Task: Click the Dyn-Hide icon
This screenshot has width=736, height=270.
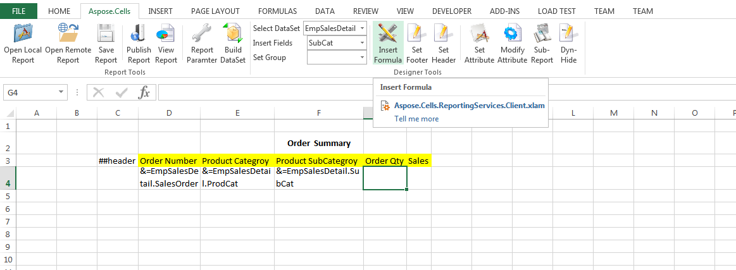Action: pos(568,33)
